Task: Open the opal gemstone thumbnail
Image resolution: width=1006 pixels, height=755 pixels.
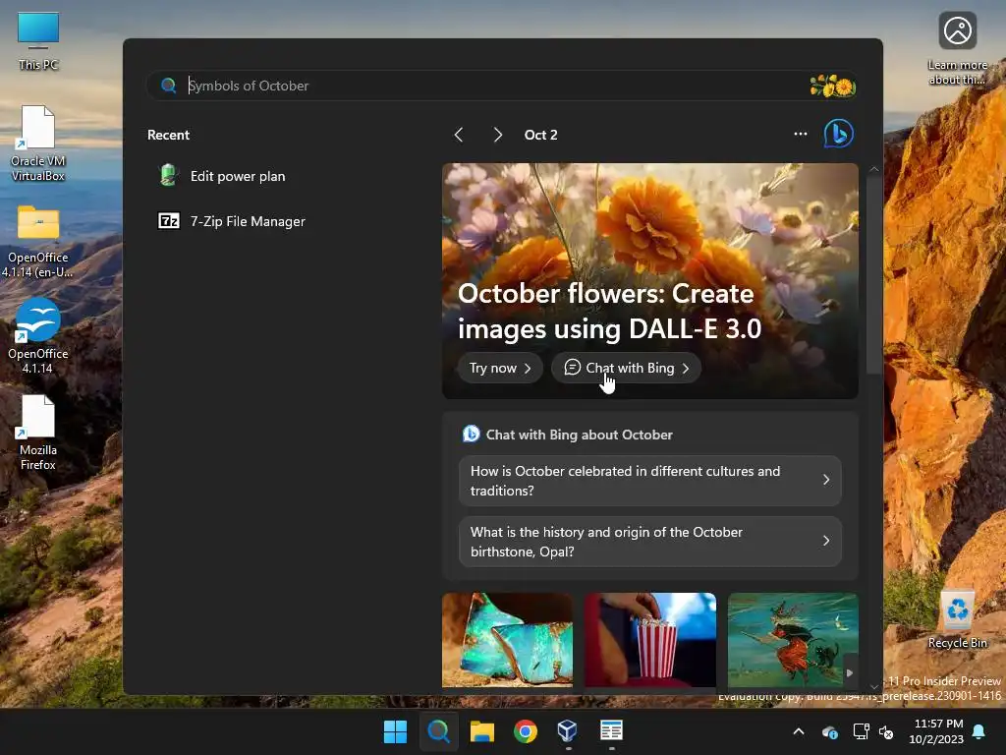Action: tap(507, 639)
